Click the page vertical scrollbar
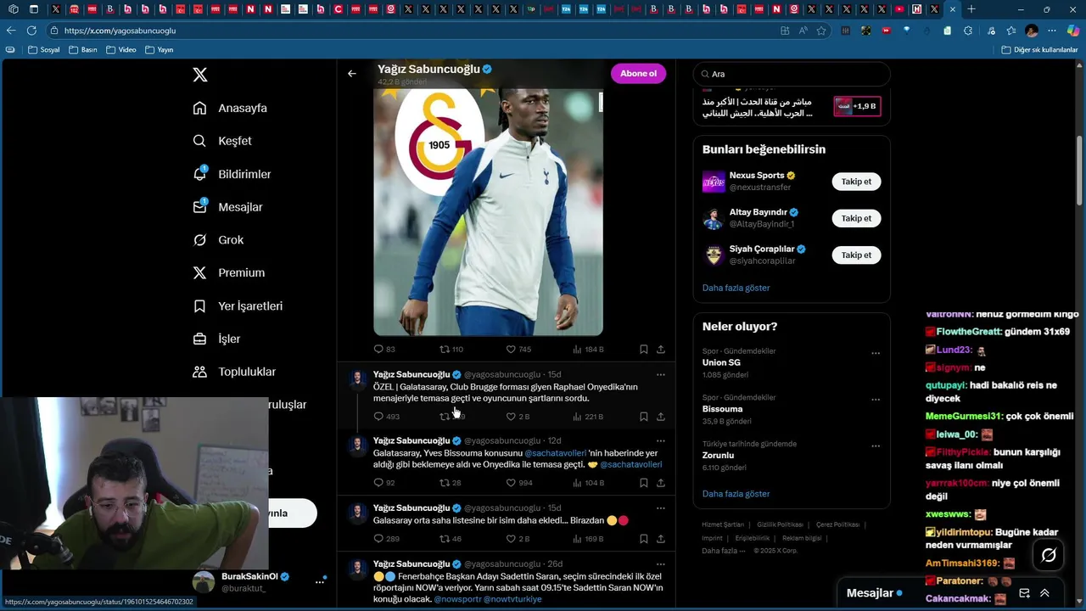Screen dimensions: 1086x611 pyautogui.click(x=1080, y=170)
